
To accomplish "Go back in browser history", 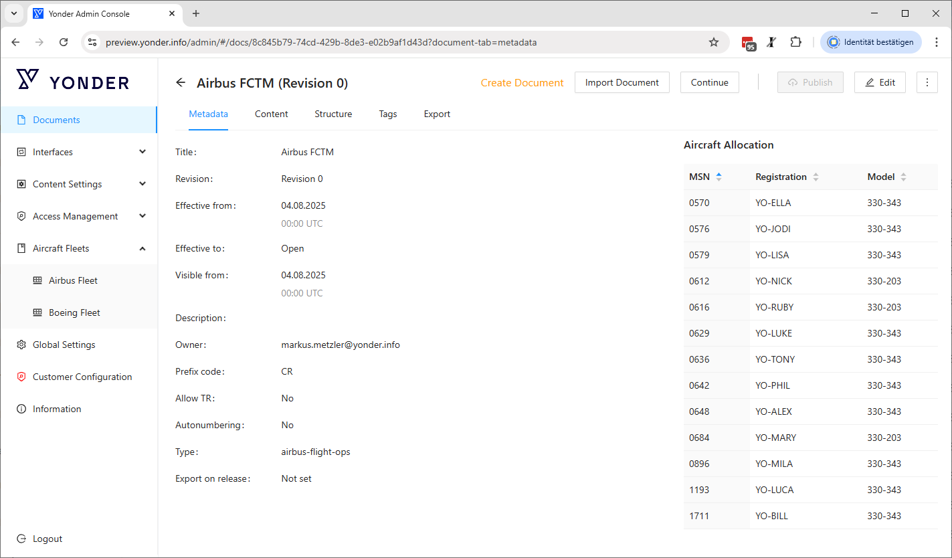I will 15,42.
